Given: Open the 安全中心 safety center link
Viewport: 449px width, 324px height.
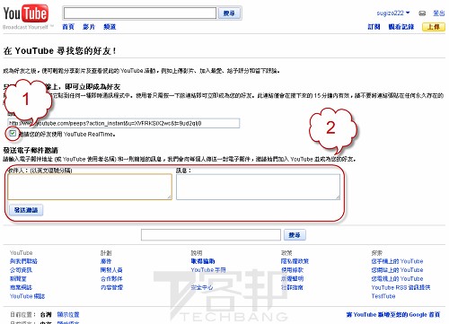Looking at the screenshot, I should pos(202,287).
